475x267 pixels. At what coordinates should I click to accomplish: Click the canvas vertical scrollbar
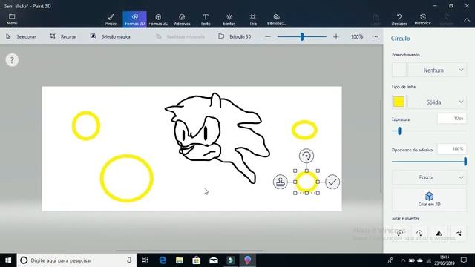click(x=381, y=146)
